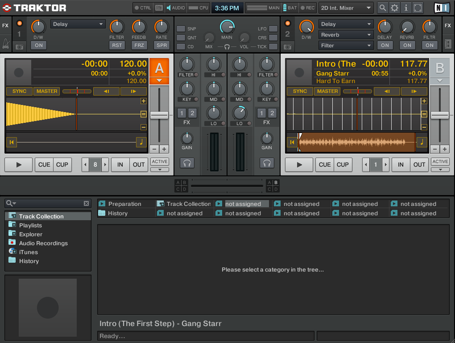The image size is (455, 343).
Task: Click SYNC button on Deck A
Action: [x=19, y=91]
